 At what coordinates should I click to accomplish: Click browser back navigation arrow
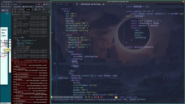[2, 4]
